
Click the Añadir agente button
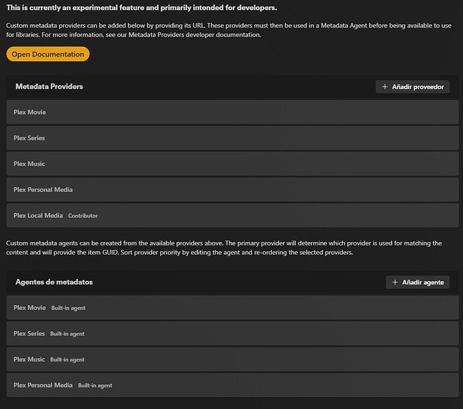(417, 282)
